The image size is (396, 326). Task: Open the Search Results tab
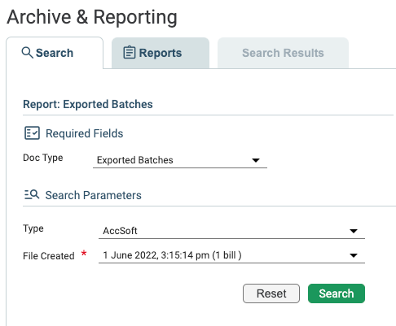pos(283,53)
